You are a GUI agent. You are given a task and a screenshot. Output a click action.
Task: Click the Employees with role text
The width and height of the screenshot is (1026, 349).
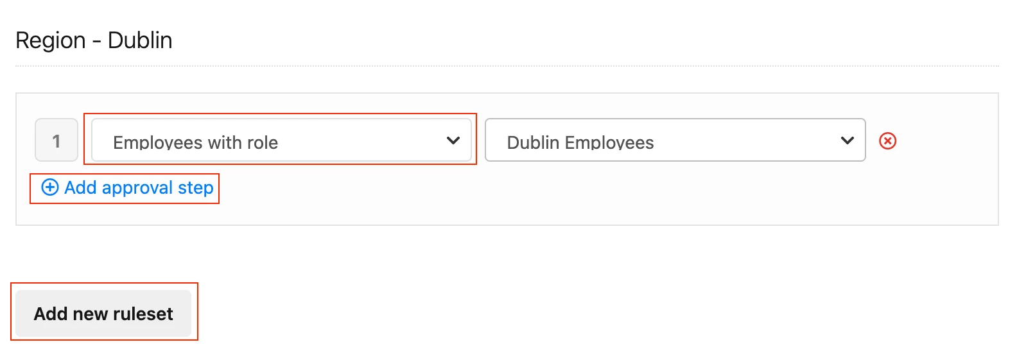pyautogui.click(x=195, y=142)
